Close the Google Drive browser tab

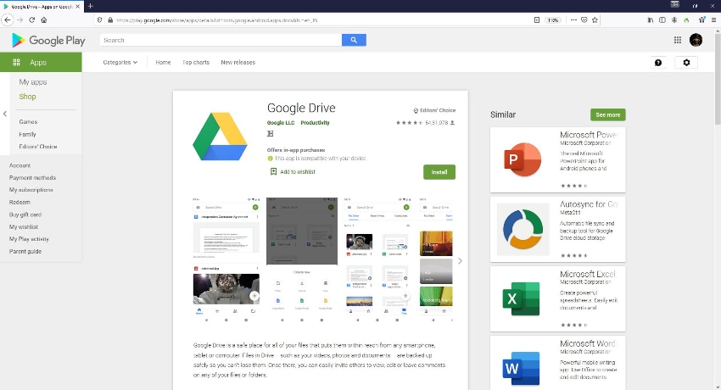(77, 7)
